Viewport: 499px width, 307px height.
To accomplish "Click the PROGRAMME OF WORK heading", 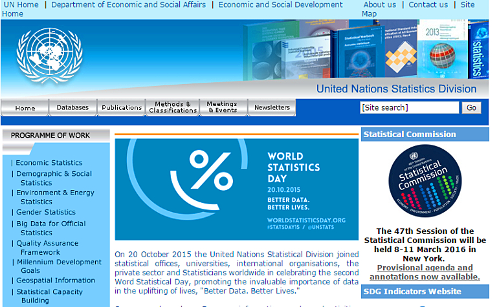I will [50, 135].
